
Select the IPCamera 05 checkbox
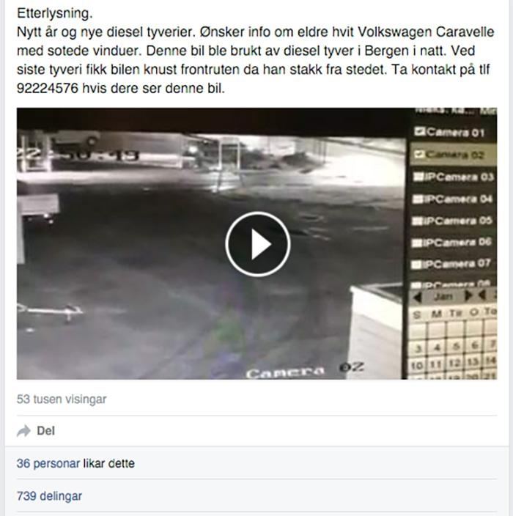click(x=417, y=221)
